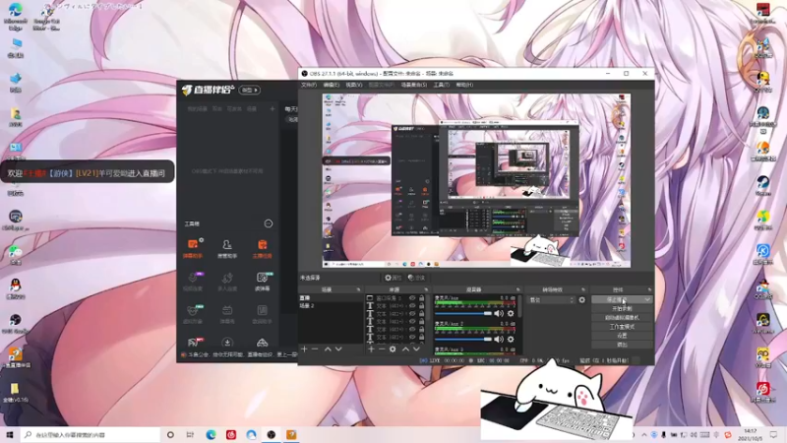Select the 场景 2 scene in the scene list
787x443 pixels.
pyautogui.click(x=331, y=305)
